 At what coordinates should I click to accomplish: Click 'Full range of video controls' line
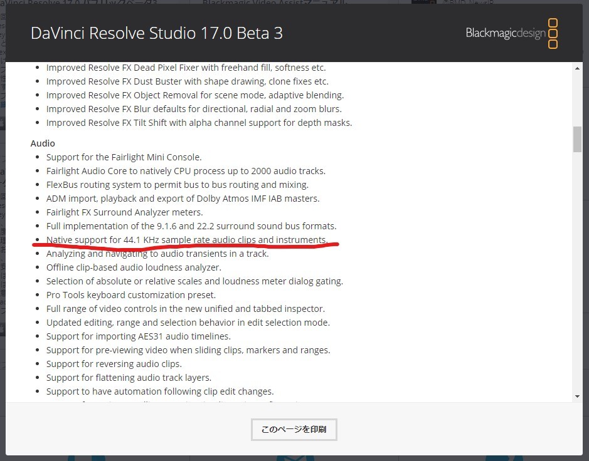186,309
